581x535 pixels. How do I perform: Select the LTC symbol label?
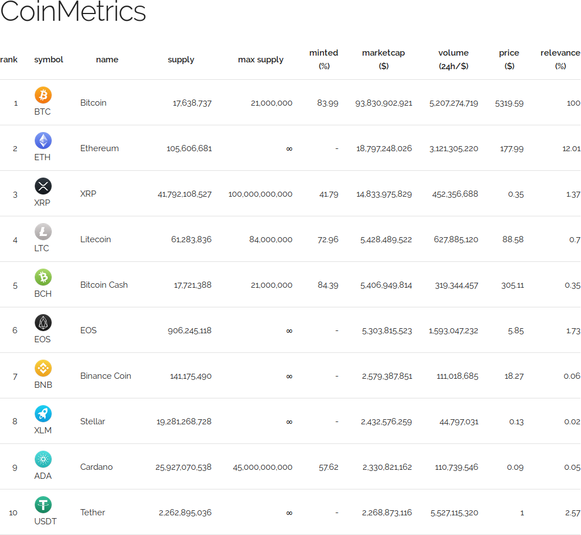42,248
